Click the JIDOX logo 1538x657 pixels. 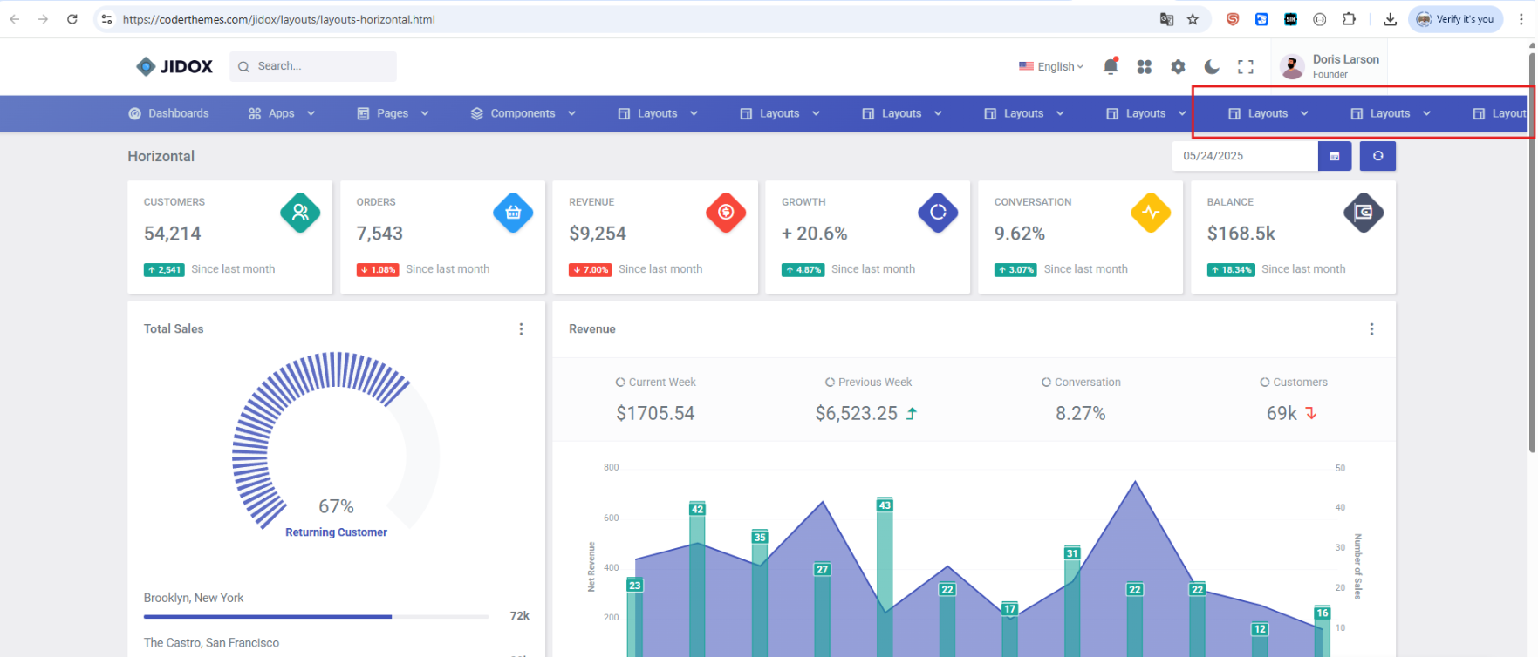pyautogui.click(x=174, y=66)
